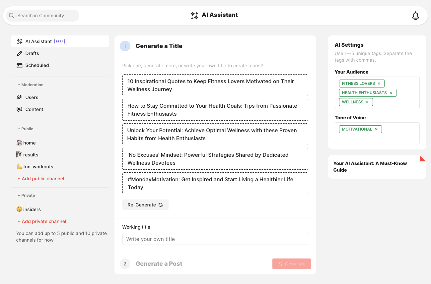Open notifications via the bell icon
Viewport: 431px width, 284px height.
[415, 15]
